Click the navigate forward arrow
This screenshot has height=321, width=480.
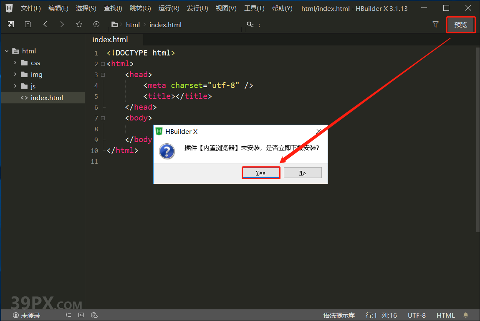[x=61, y=24]
